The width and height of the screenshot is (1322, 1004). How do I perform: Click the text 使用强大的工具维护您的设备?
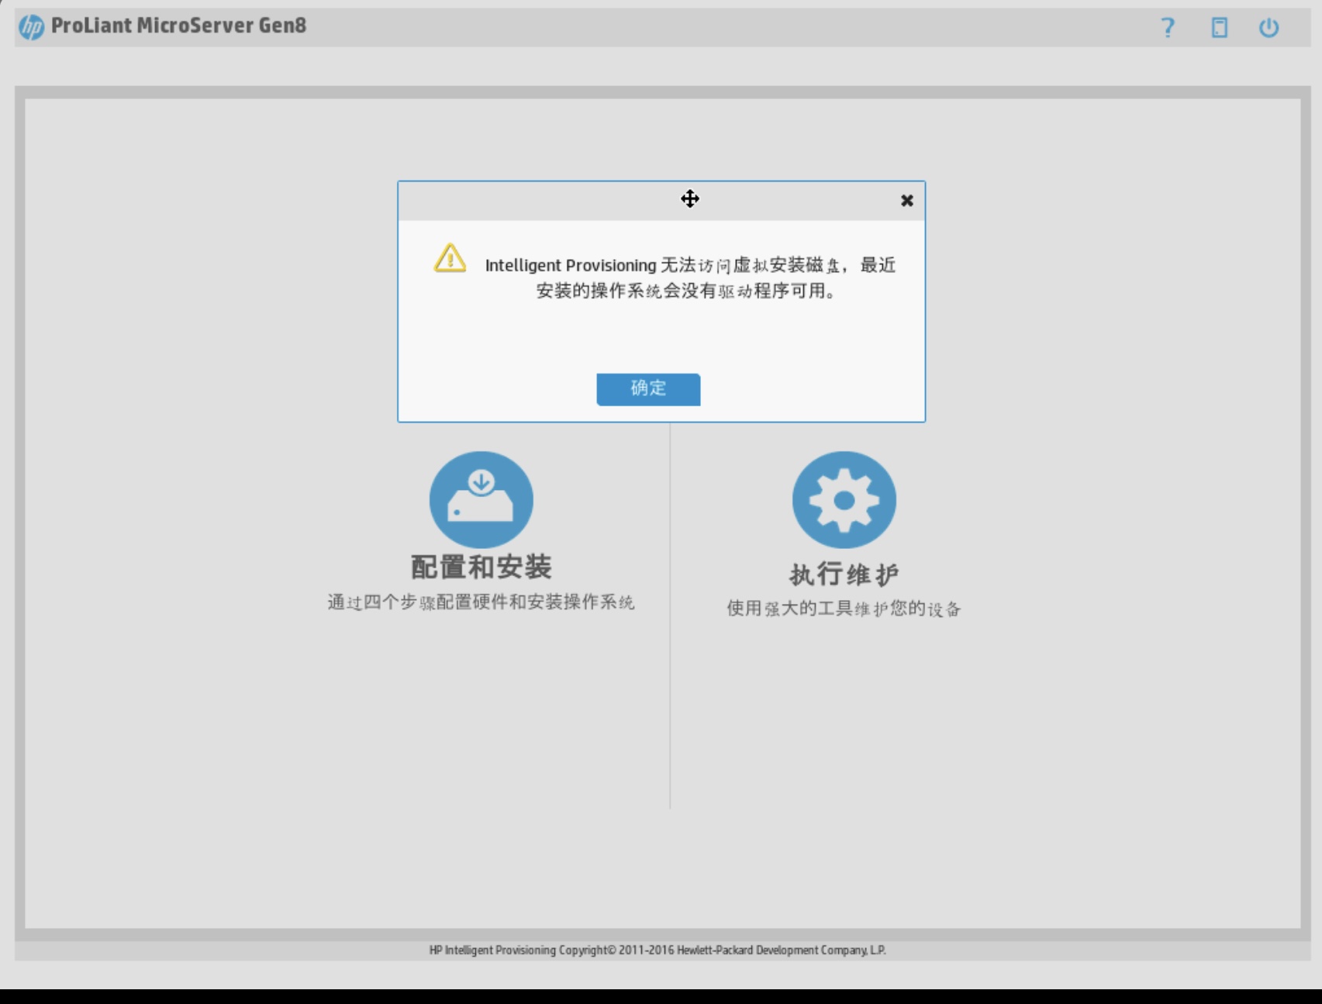pos(844,609)
